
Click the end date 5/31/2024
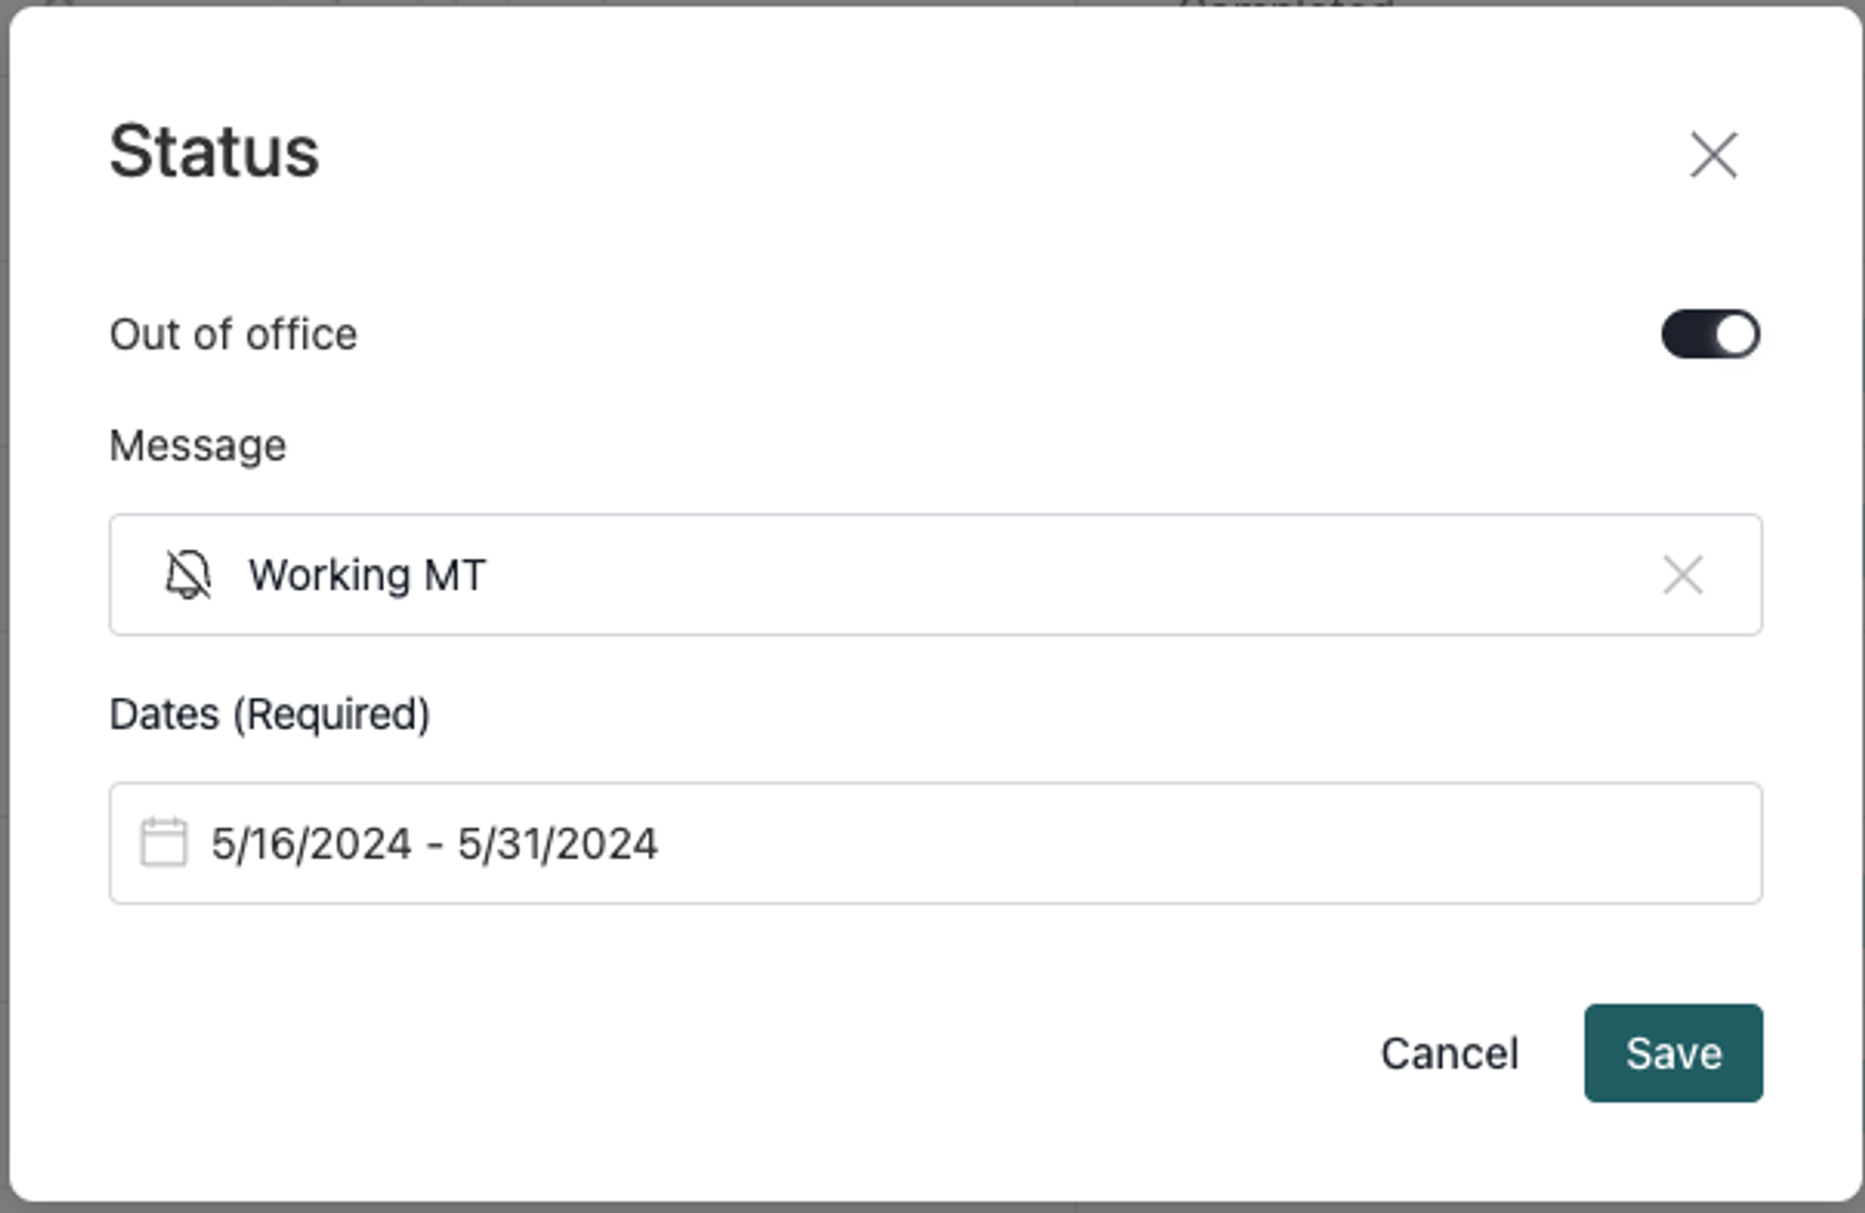click(558, 844)
